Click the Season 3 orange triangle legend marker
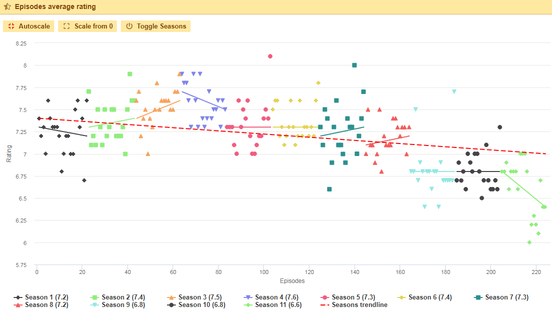 171,297
